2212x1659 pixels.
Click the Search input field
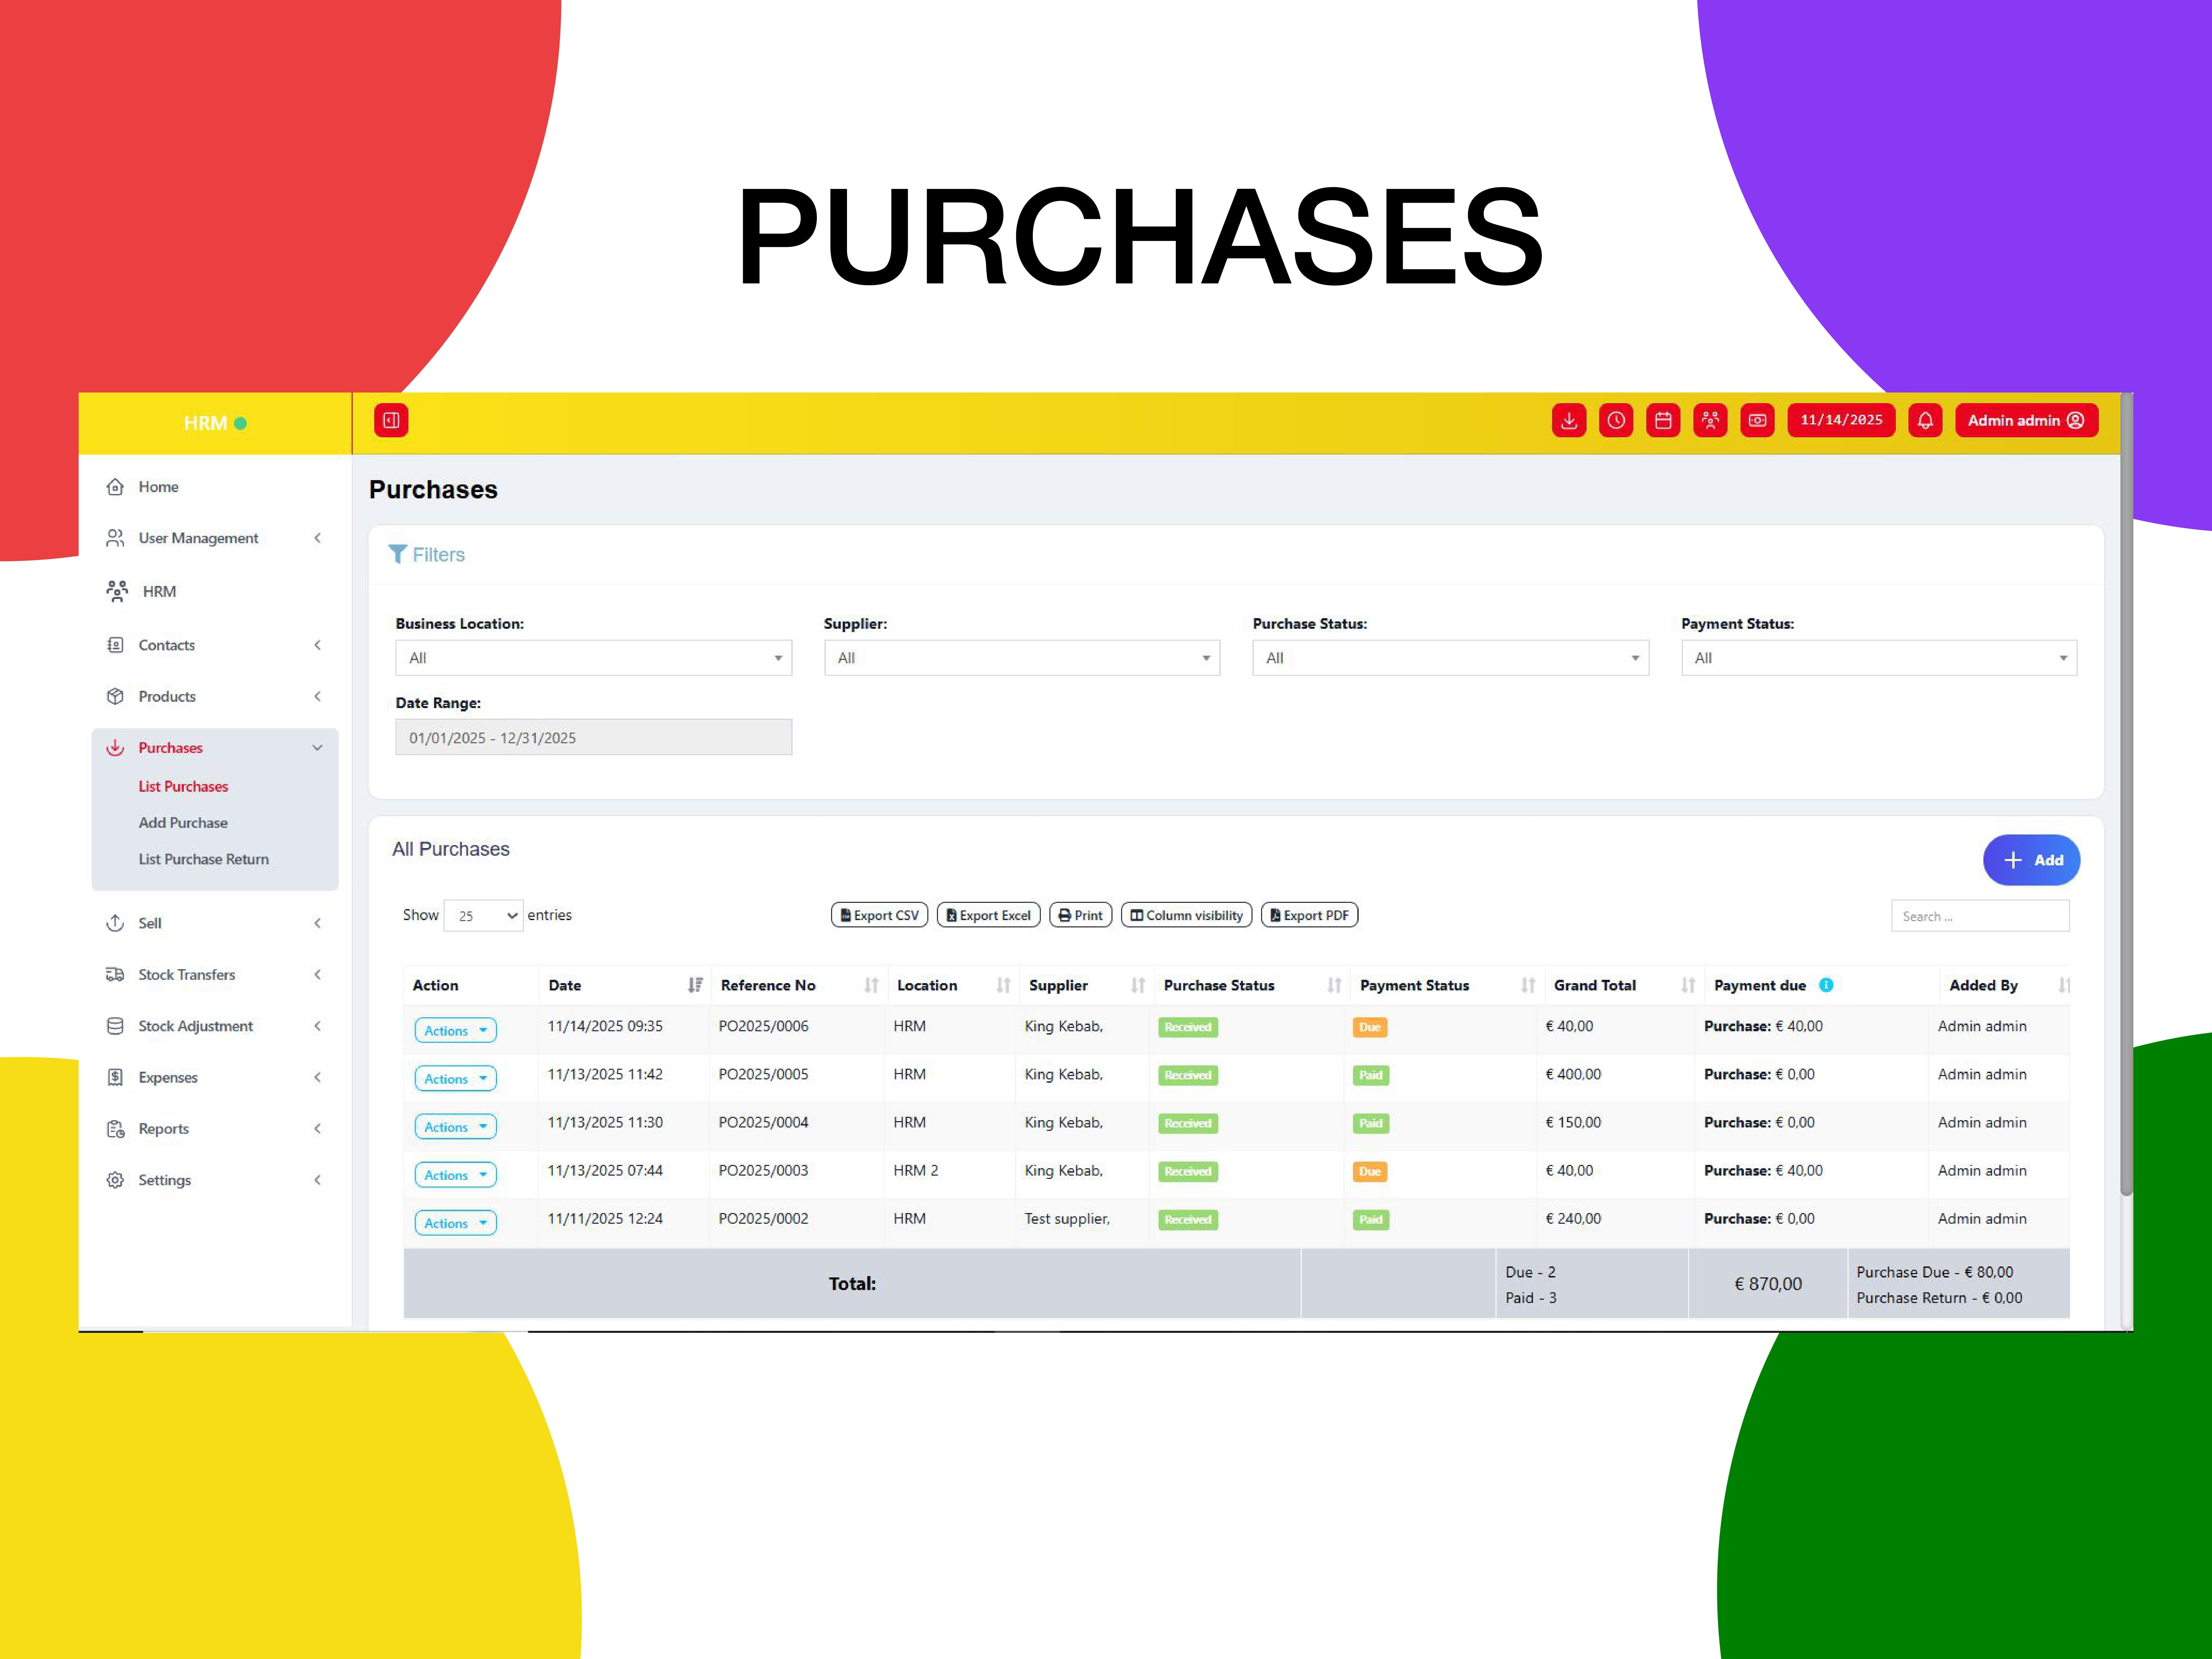[x=1980, y=916]
